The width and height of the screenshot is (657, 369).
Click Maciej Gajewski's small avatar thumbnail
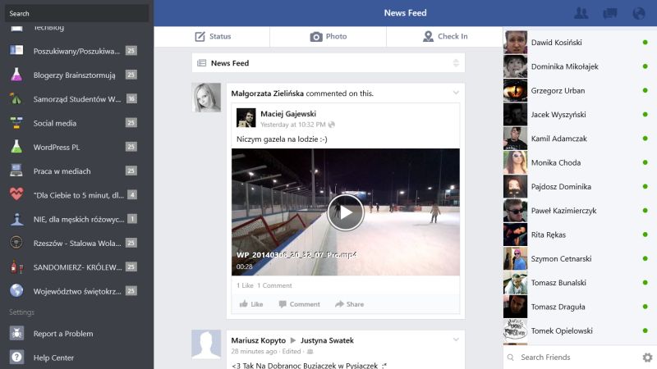point(246,117)
